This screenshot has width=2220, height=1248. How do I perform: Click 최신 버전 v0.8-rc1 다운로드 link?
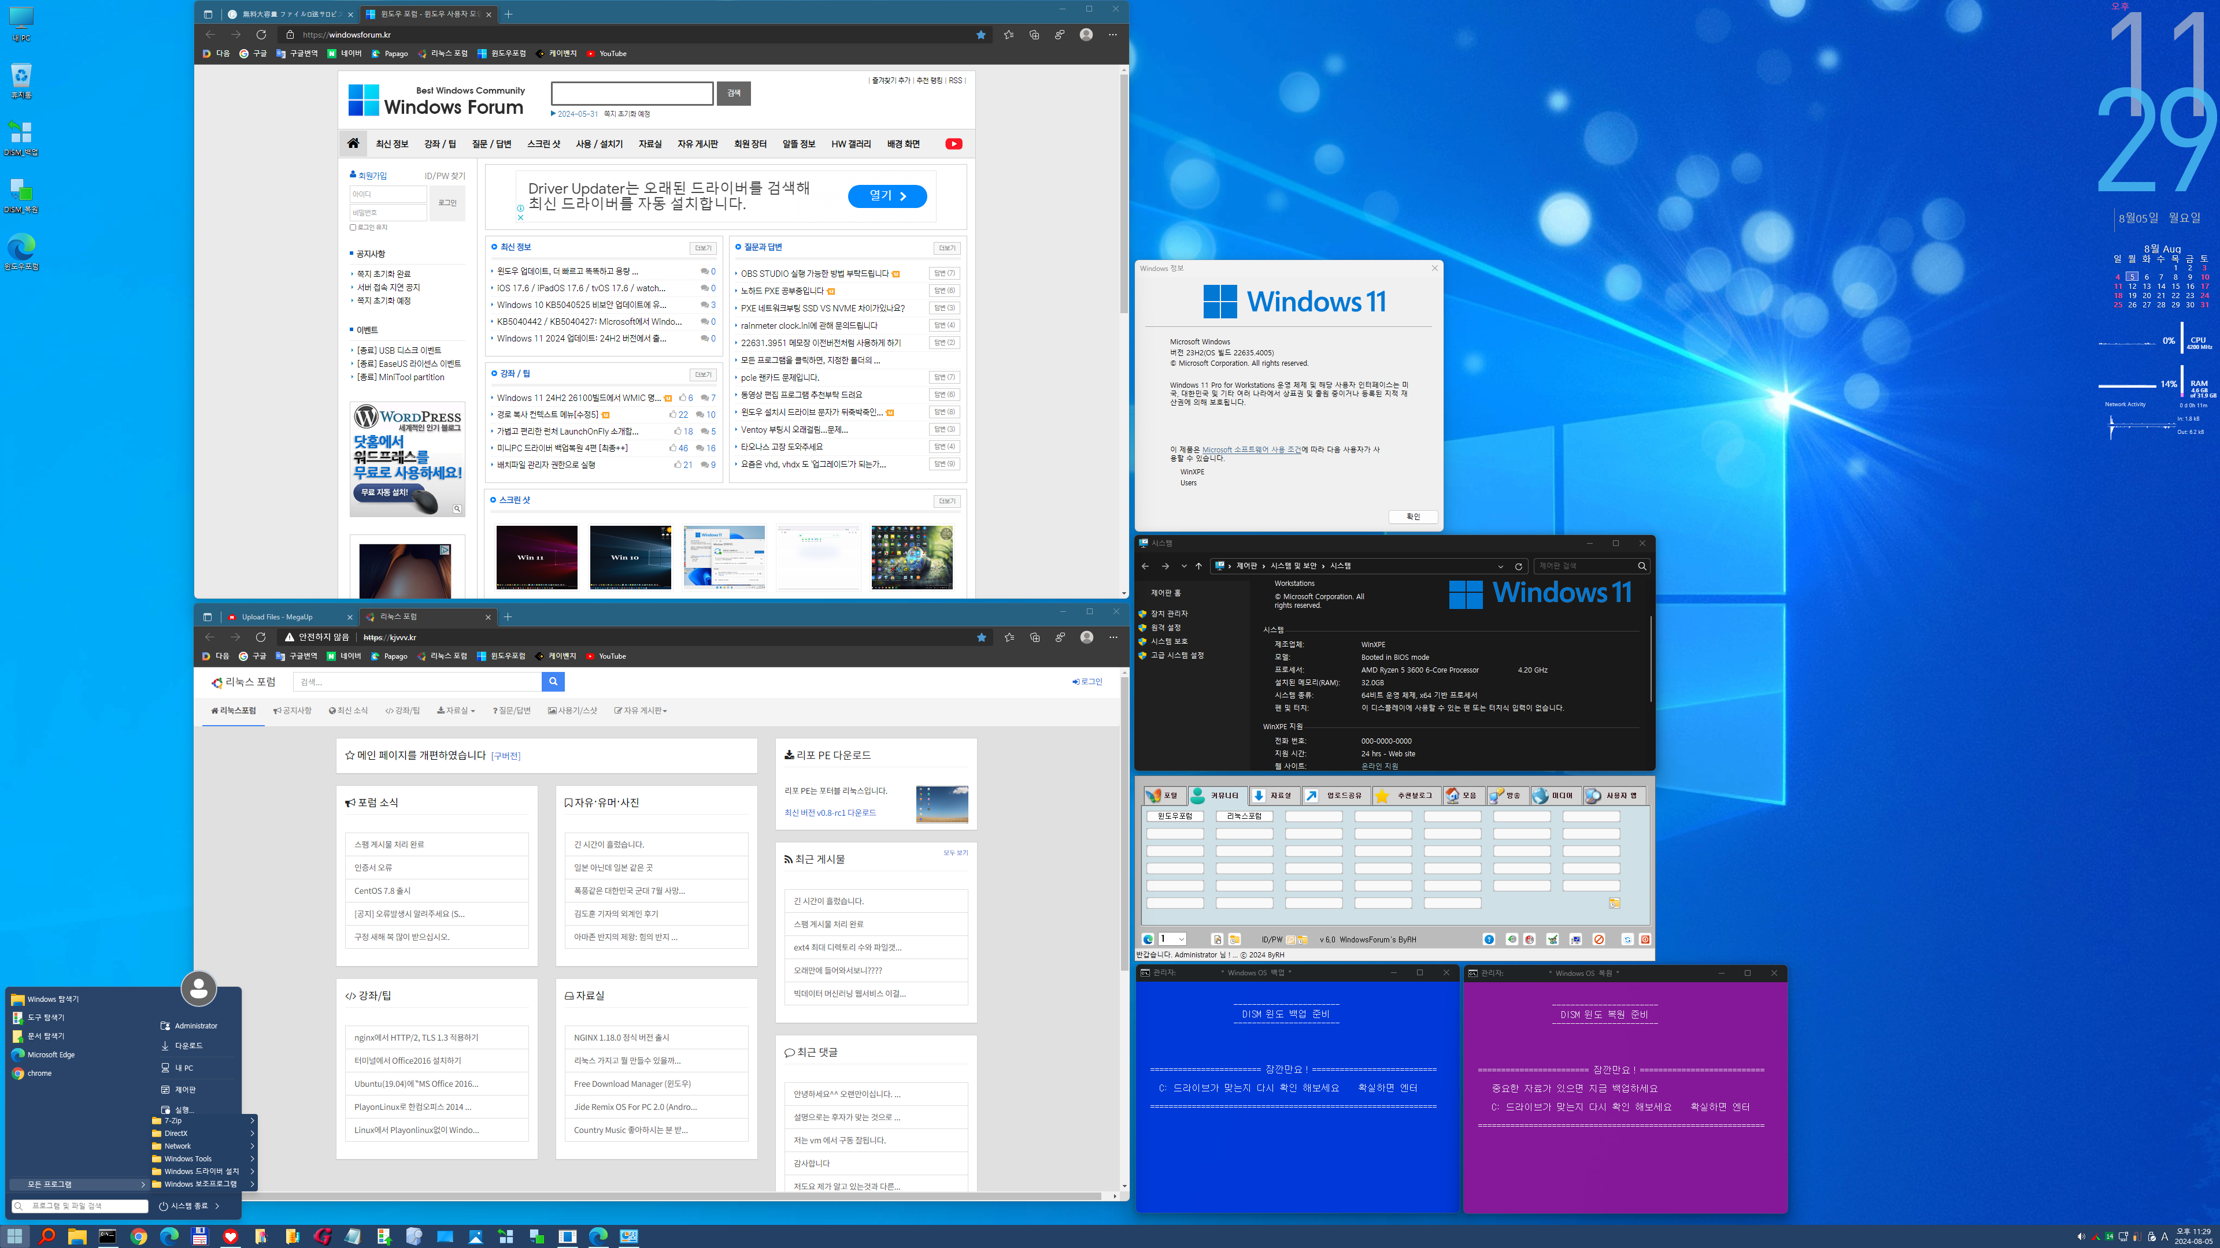830,812
